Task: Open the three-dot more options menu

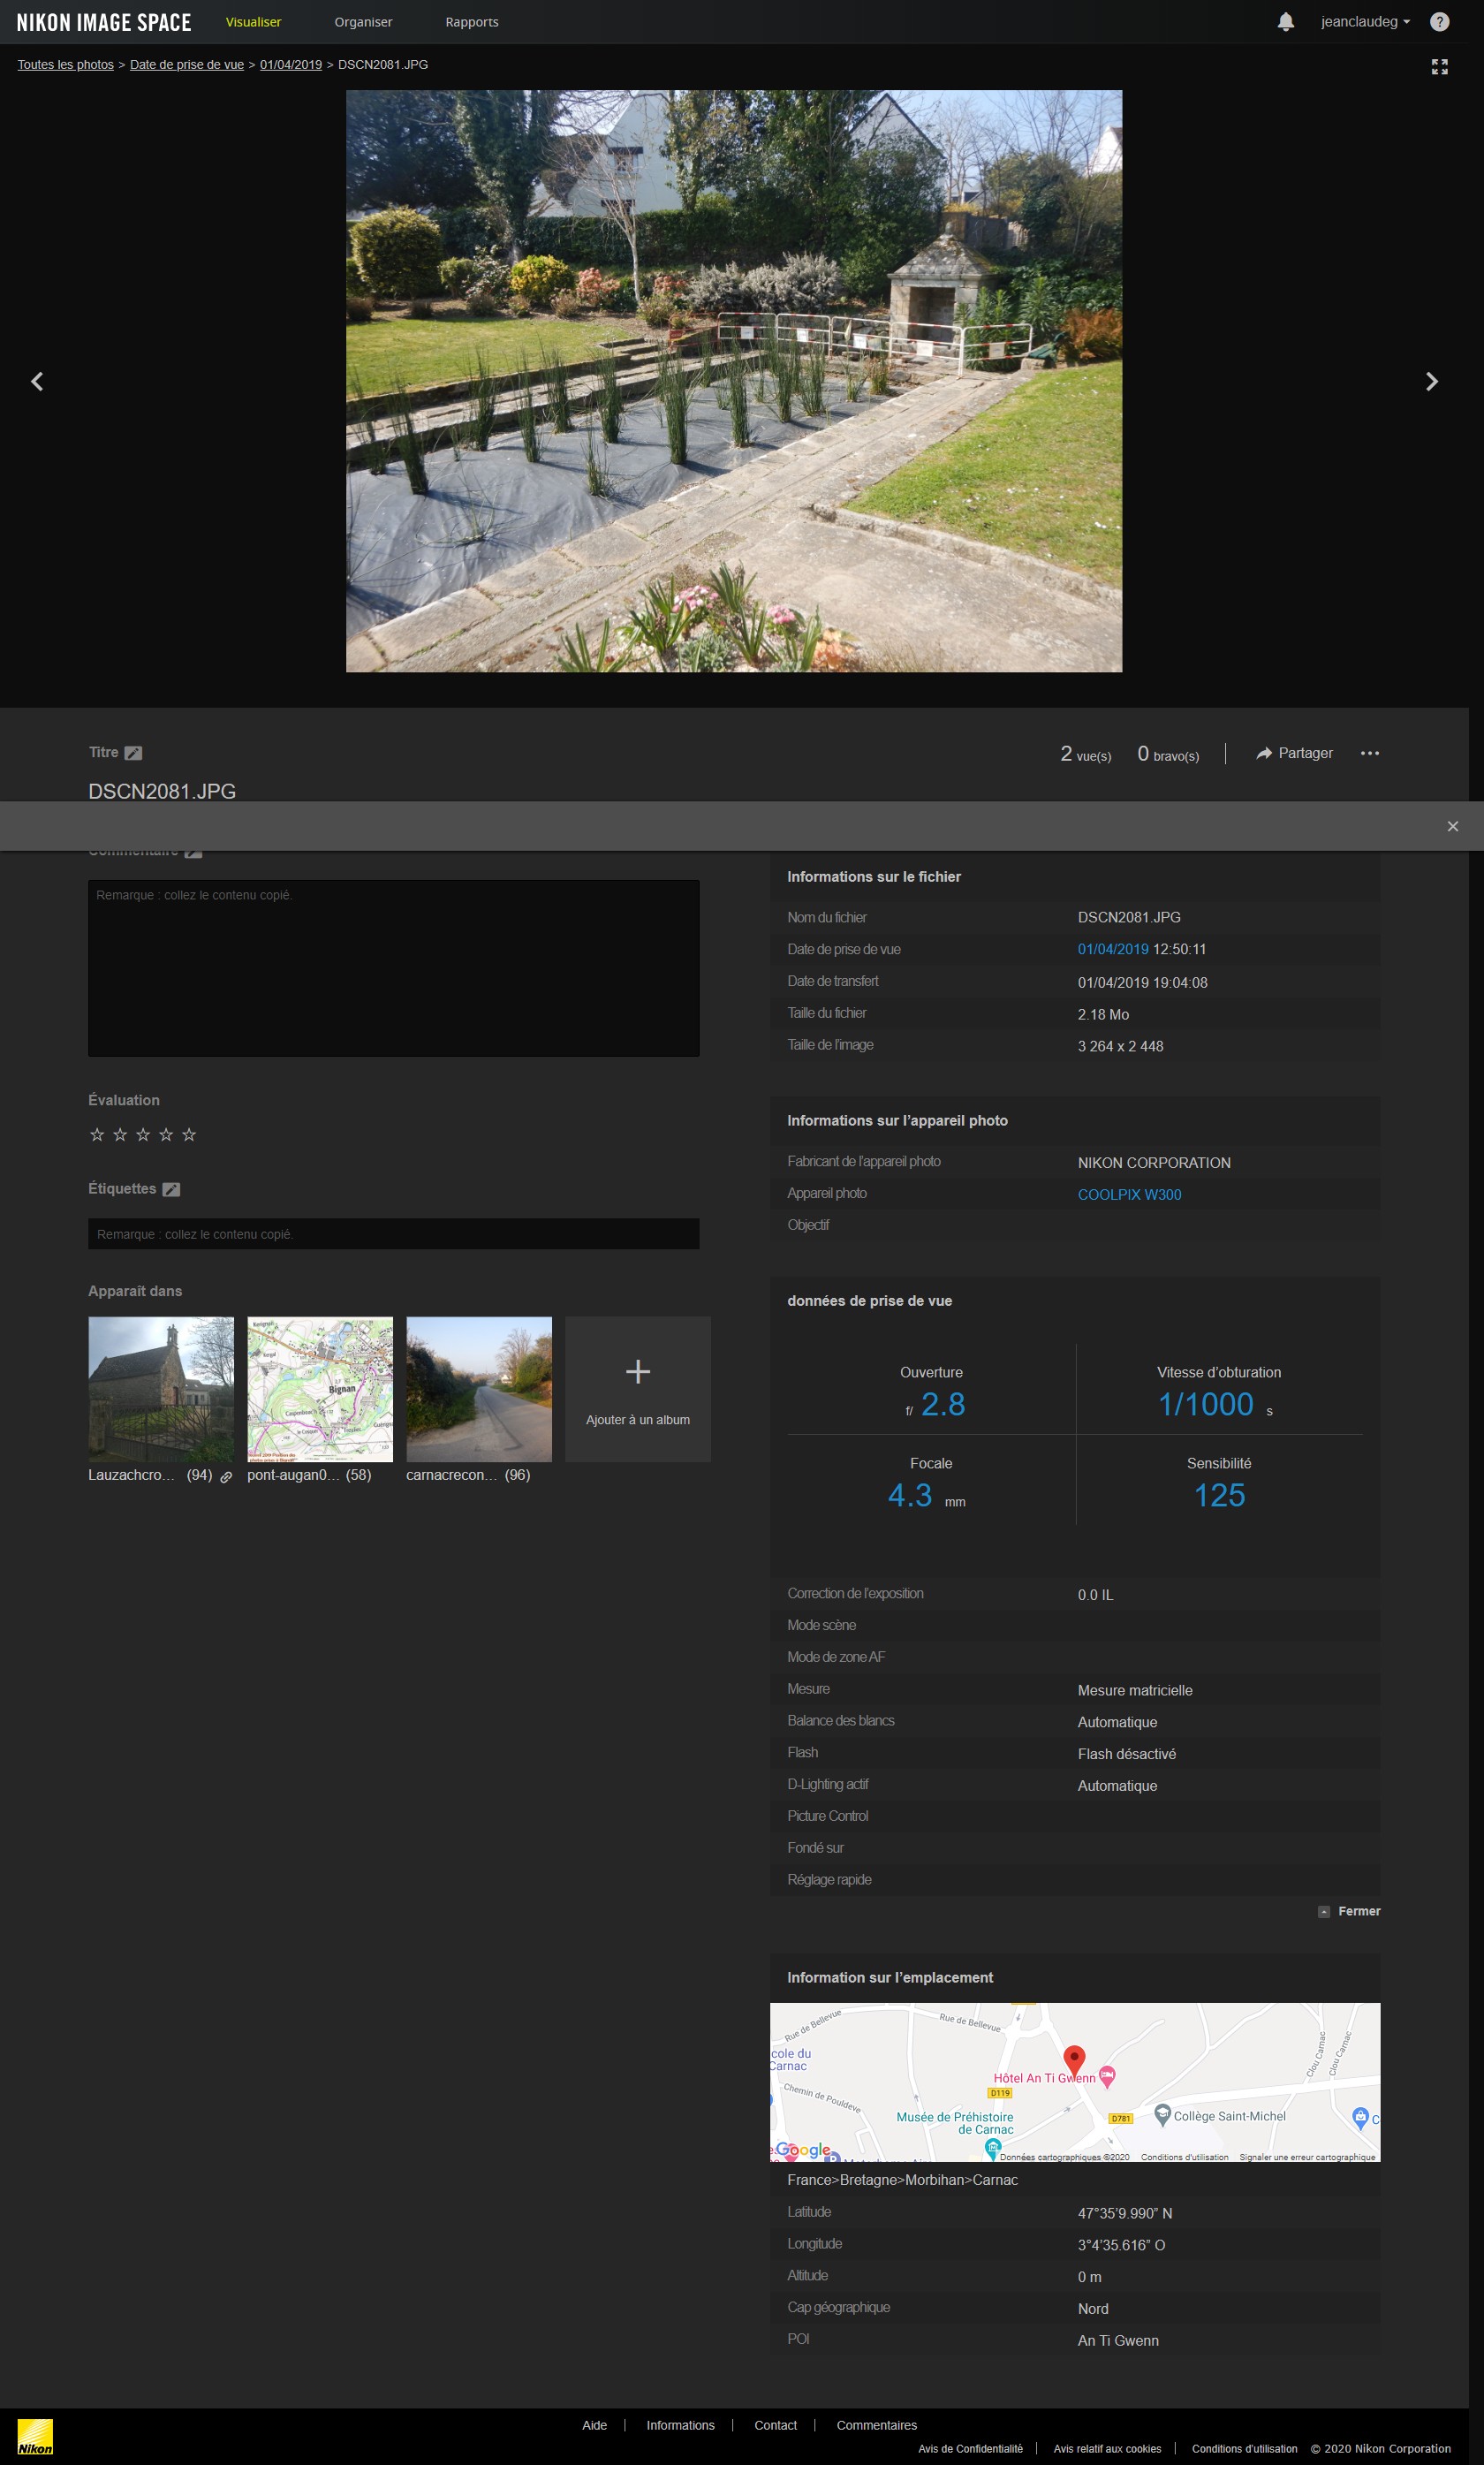Action: [1369, 753]
